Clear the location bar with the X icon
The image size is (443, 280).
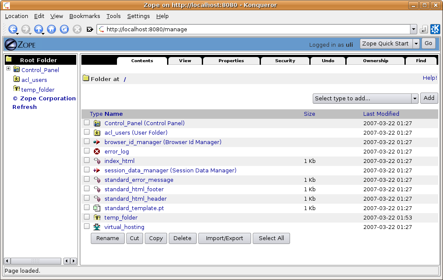click(x=90, y=30)
